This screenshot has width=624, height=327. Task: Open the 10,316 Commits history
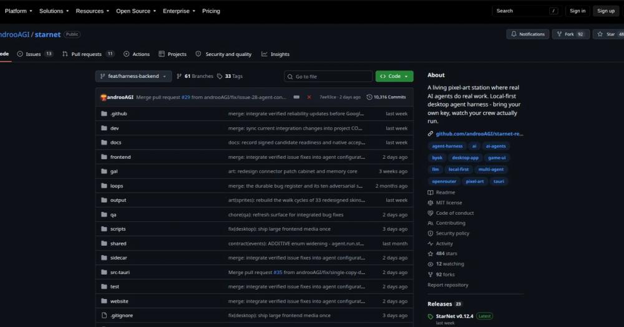386,97
